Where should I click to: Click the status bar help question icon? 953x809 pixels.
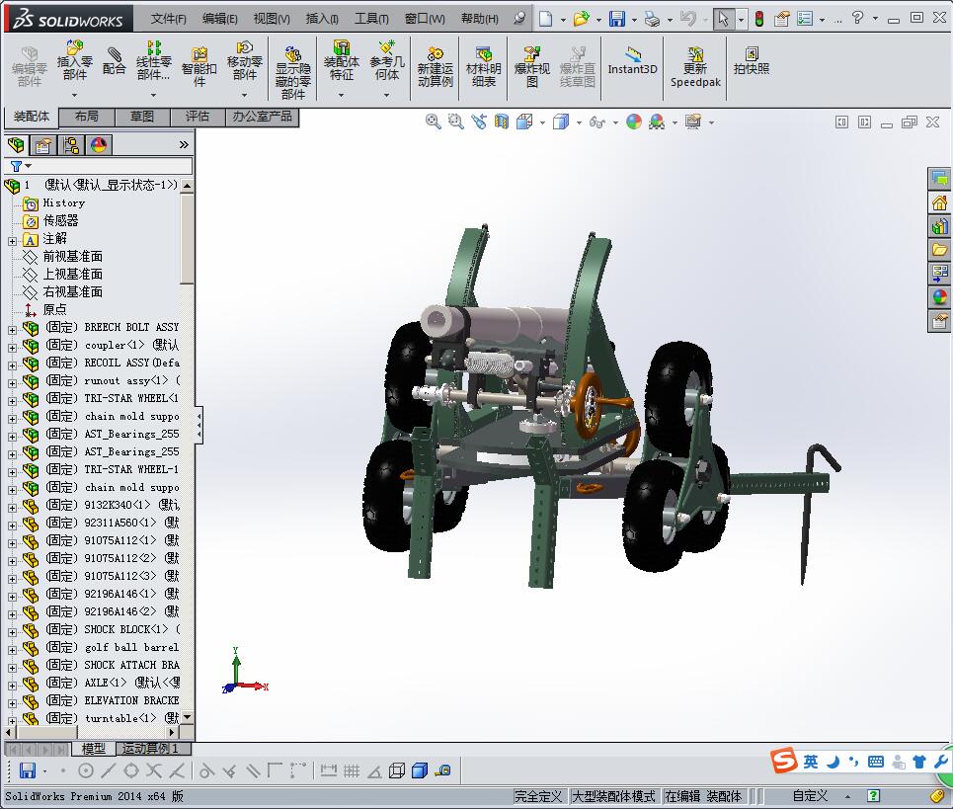873,796
